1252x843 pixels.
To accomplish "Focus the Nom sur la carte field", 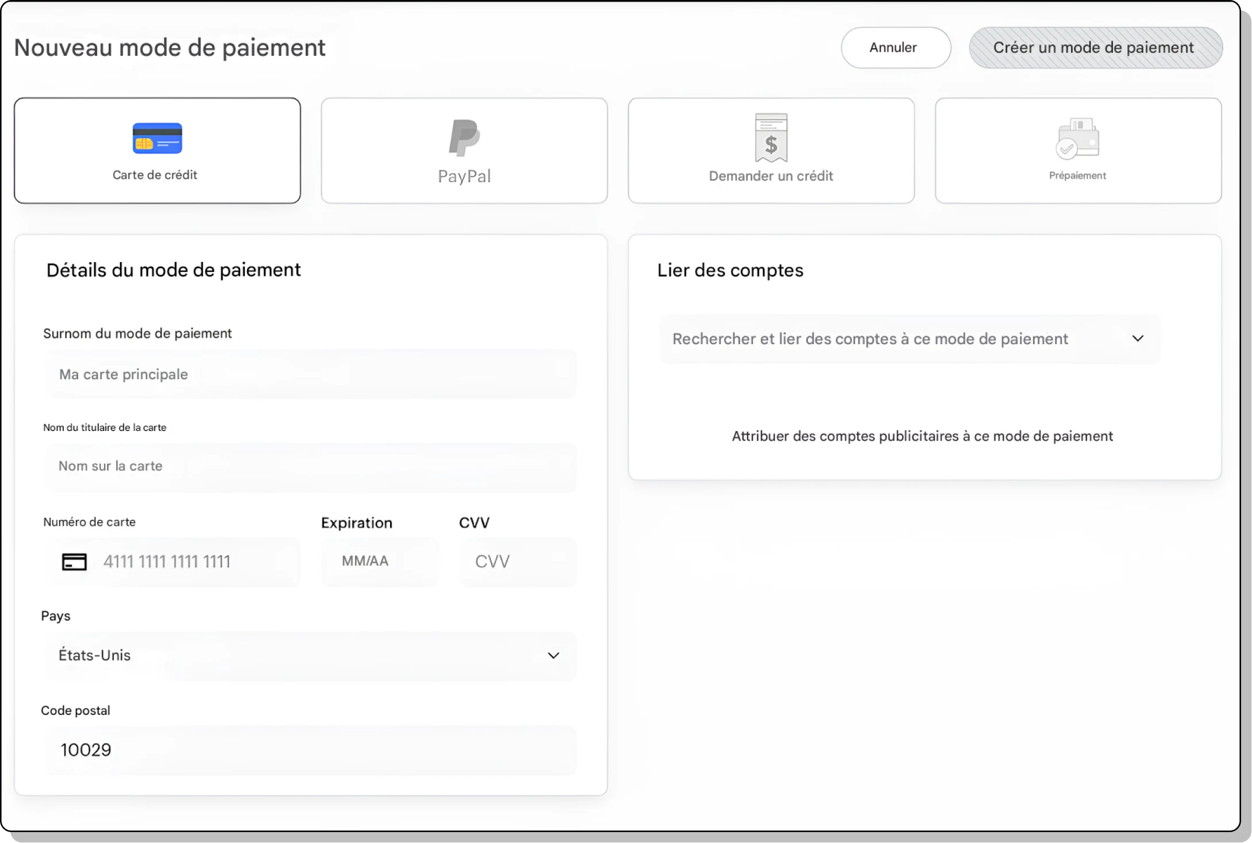I will coord(311,467).
